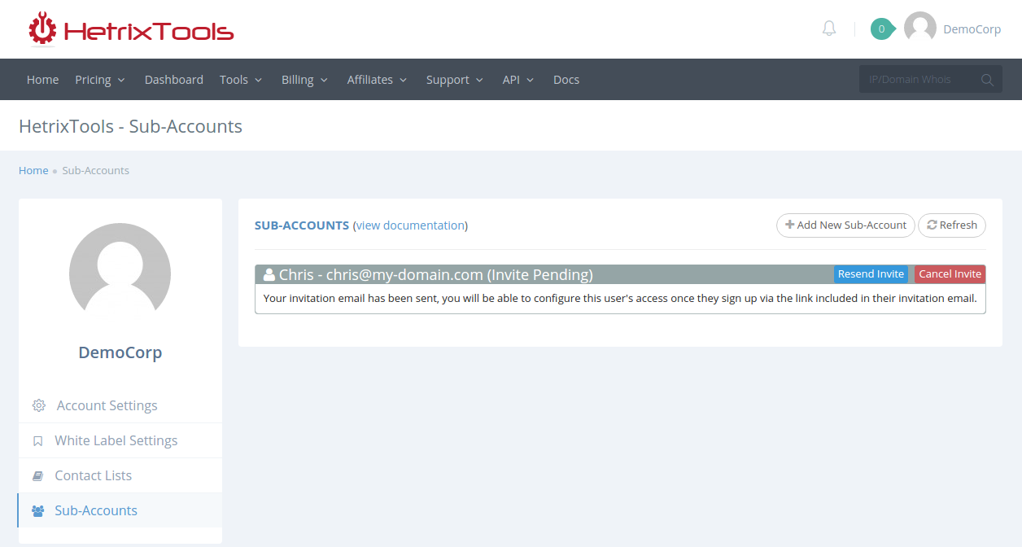This screenshot has width=1022, height=547.
Task: Open Contact Lists in sidebar
Action: tap(120, 475)
